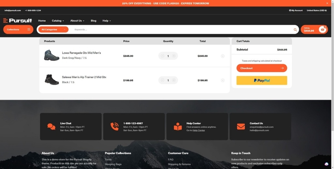The image size is (334, 169).
Task: Click the Live Chat bubbles icon
Action: coord(51,127)
